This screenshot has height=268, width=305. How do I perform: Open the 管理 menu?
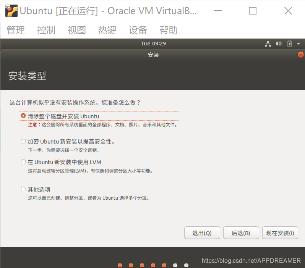pyautogui.click(x=16, y=30)
